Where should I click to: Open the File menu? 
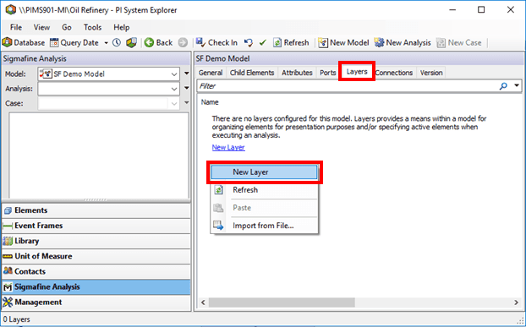pyautogui.click(x=16, y=27)
